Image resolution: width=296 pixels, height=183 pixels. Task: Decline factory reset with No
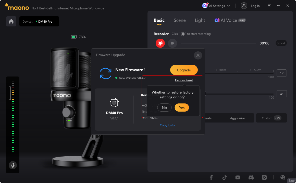pos(164,108)
